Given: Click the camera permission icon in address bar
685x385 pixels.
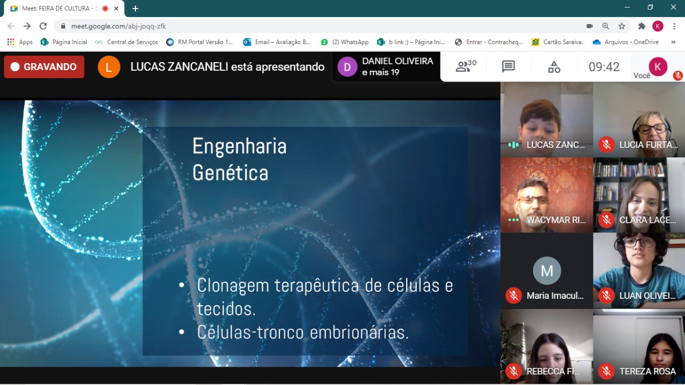Looking at the screenshot, I should (590, 26).
